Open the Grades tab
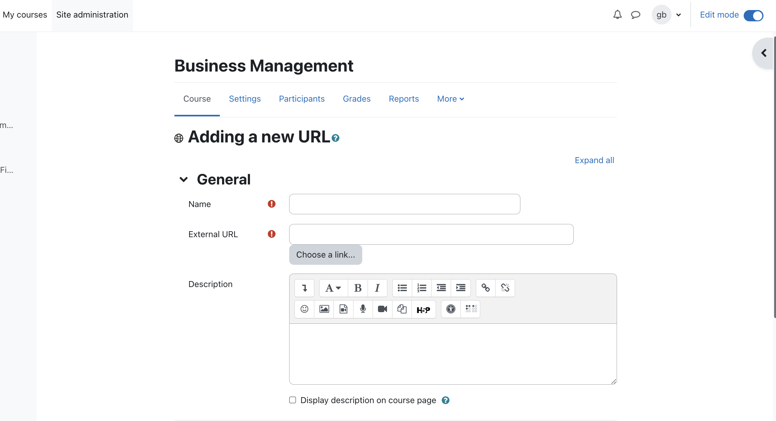Screen dimensions: 776x421 (357, 99)
